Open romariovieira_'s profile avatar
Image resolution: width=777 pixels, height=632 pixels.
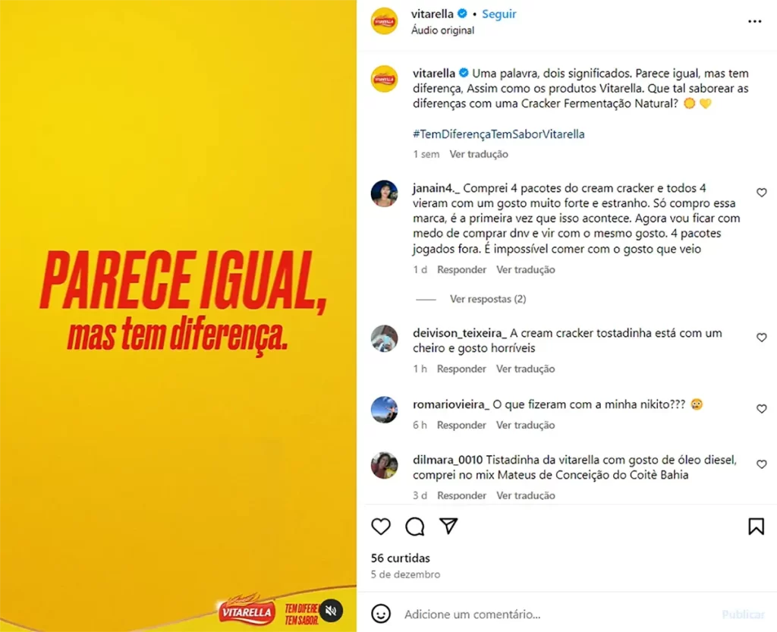[x=385, y=410]
